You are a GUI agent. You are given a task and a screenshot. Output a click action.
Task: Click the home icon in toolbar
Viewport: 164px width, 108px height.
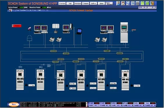(123, 3)
